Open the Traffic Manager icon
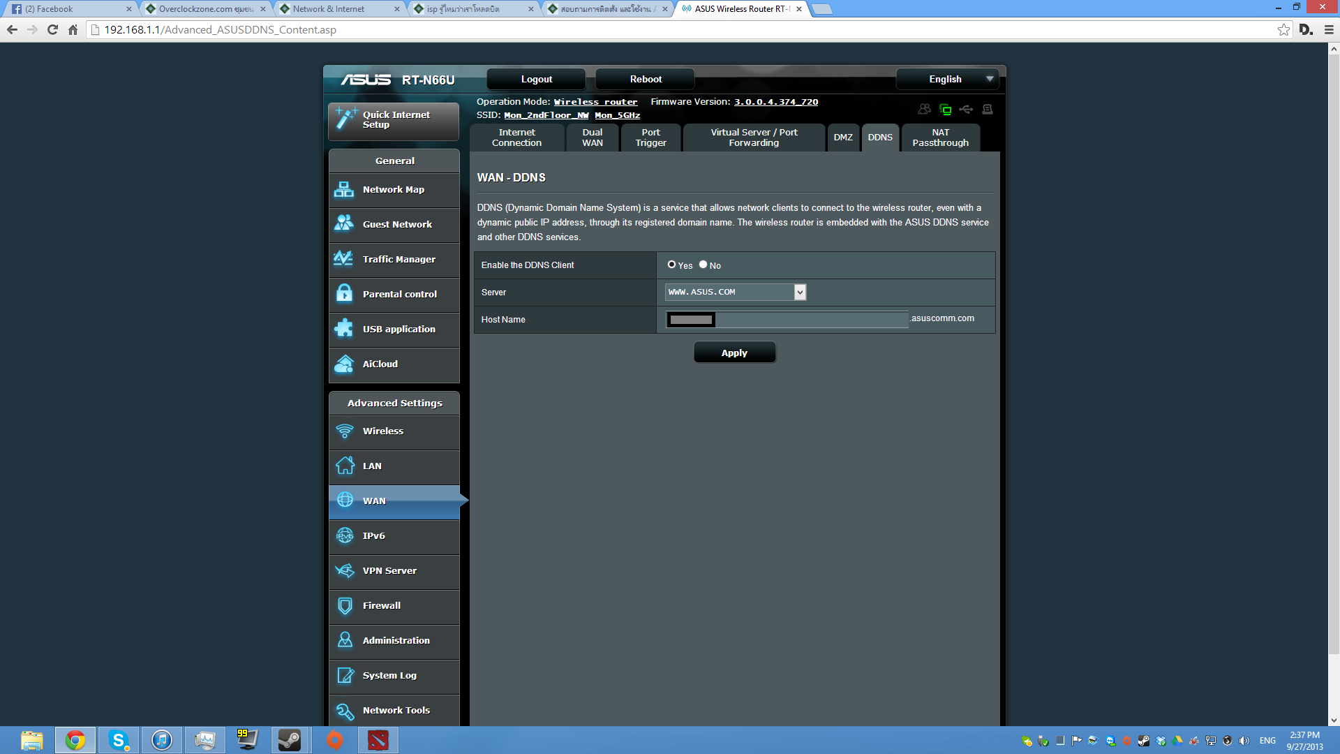The width and height of the screenshot is (1340, 754). 344,259
